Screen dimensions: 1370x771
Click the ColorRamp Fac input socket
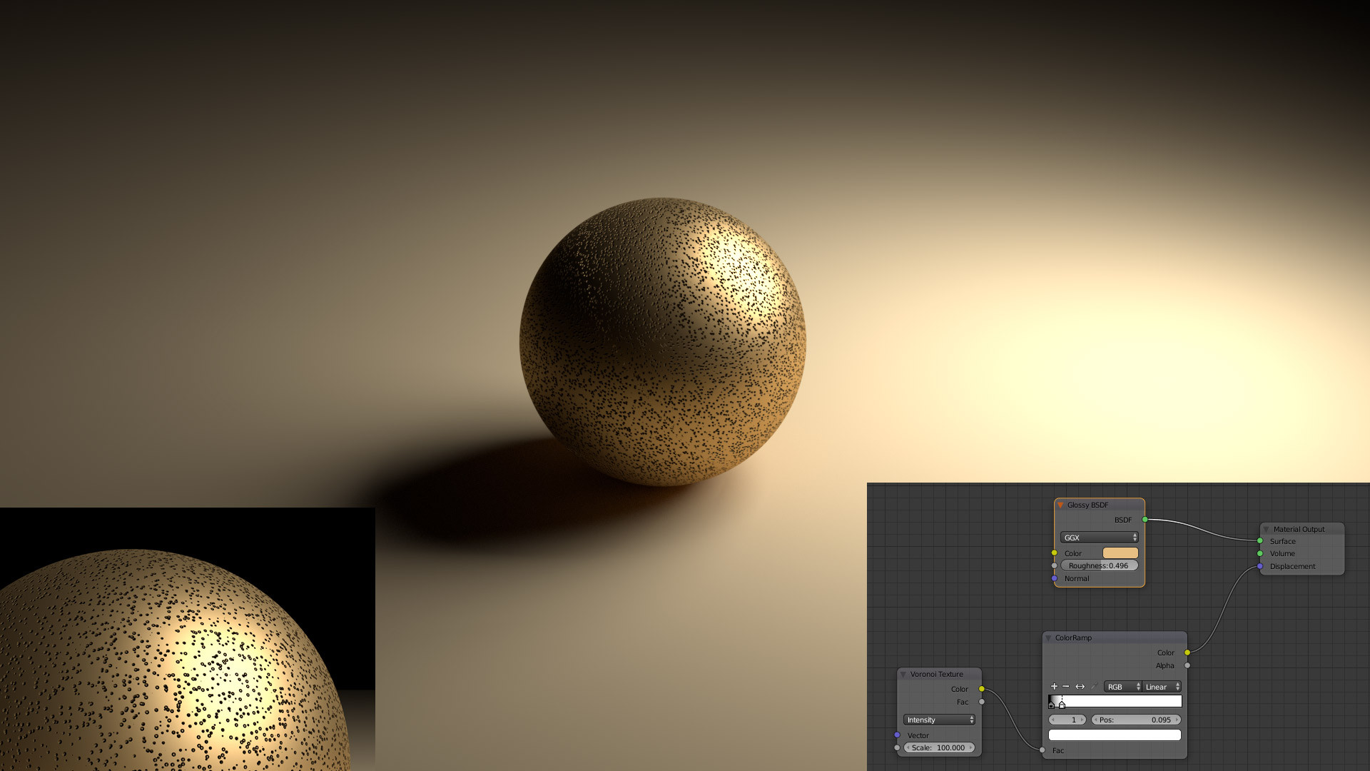click(x=1042, y=750)
